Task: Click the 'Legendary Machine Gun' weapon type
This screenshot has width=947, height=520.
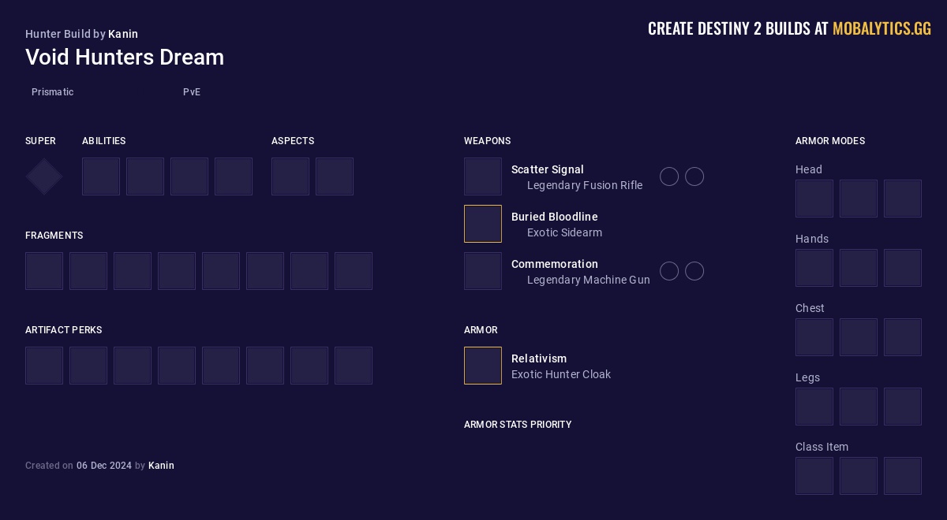Action: [x=589, y=280]
